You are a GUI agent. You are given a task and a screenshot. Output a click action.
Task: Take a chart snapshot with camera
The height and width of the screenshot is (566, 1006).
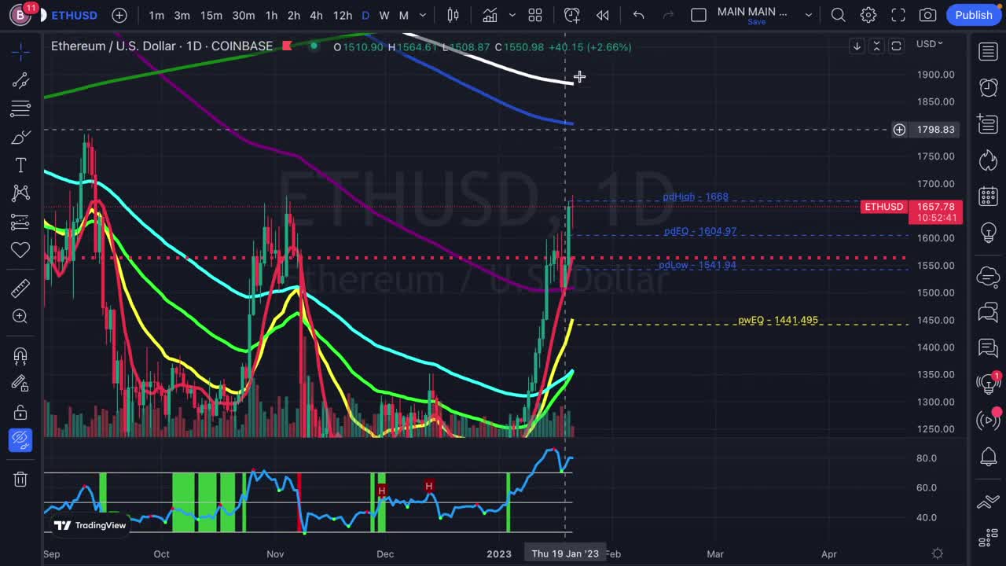(928, 15)
